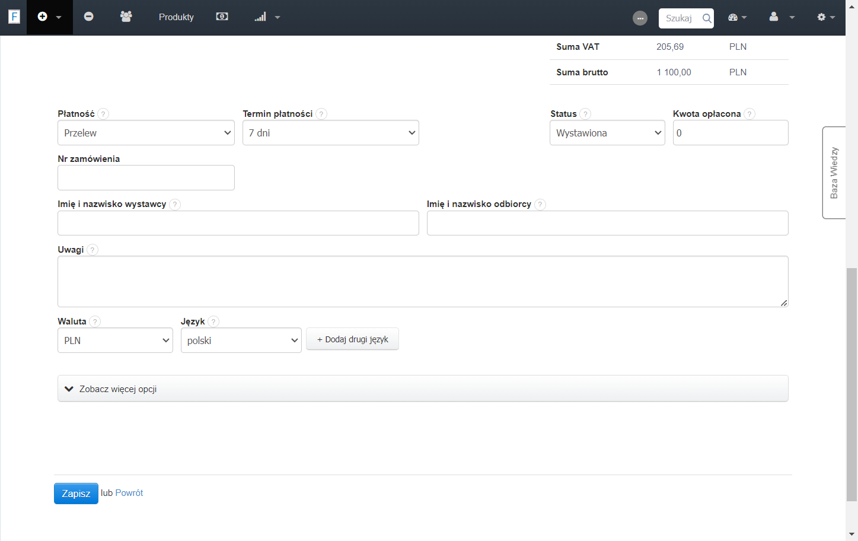Click the gray chat bubble icon

pos(640,18)
